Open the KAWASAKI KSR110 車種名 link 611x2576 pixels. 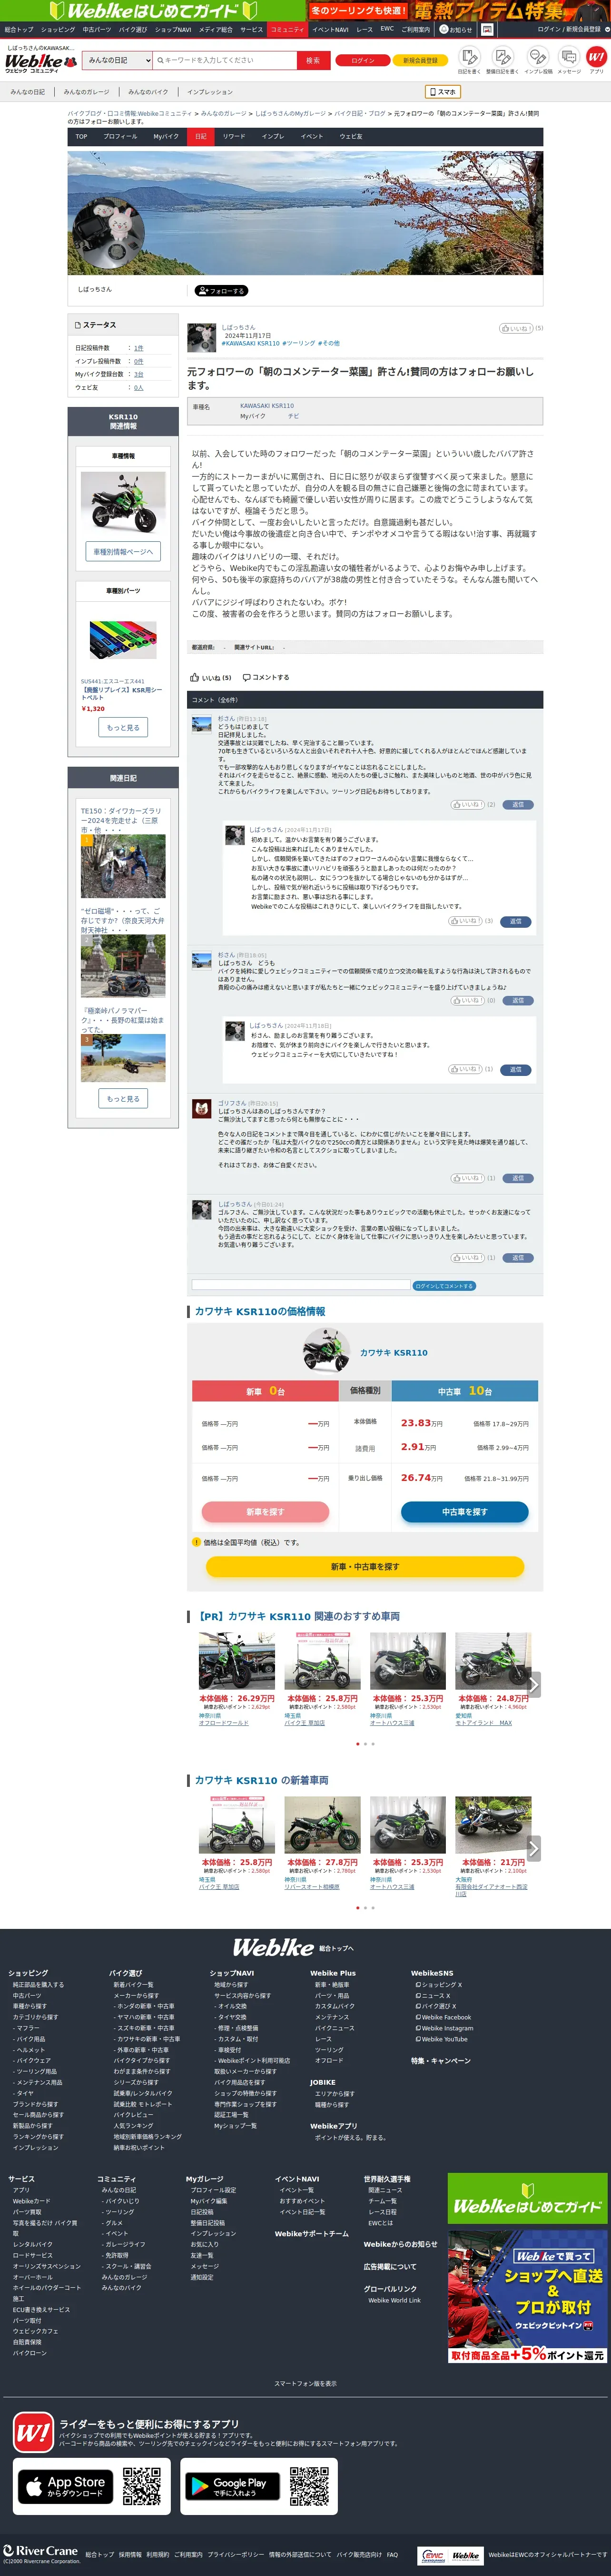(266, 405)
